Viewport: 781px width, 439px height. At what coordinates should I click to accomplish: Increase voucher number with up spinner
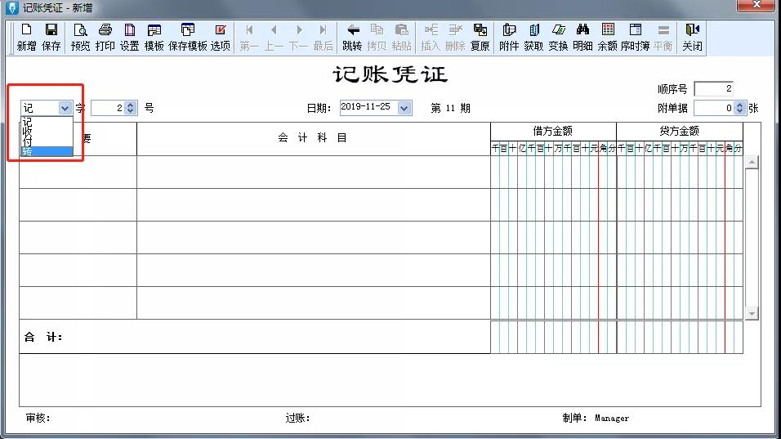coord(131,105)
